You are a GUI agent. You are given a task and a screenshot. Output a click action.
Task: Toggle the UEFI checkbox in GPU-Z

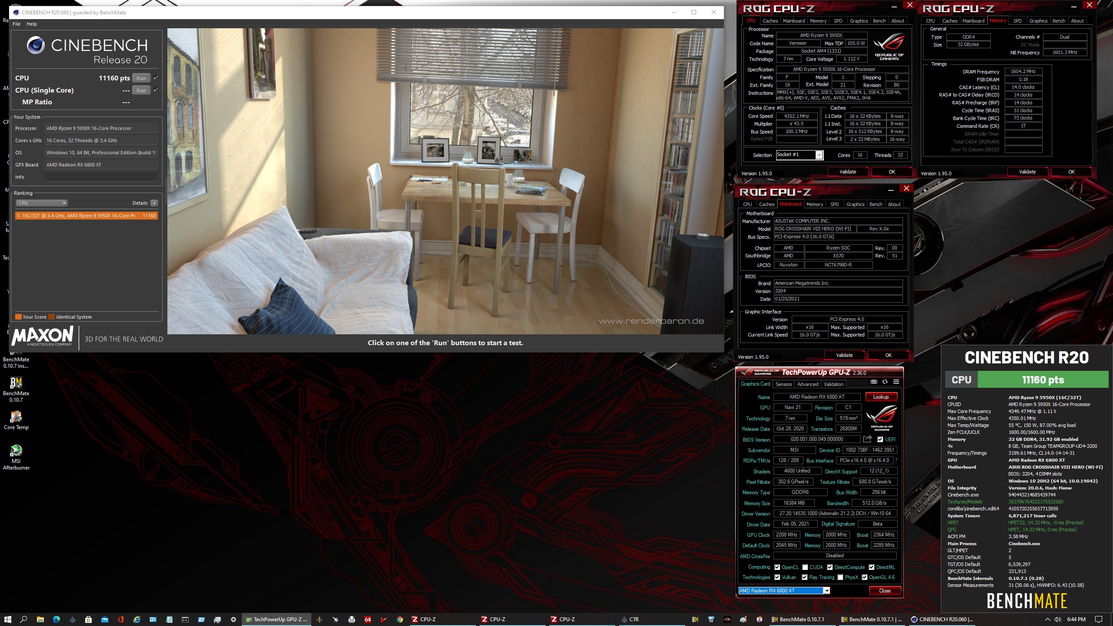[880, 439]
